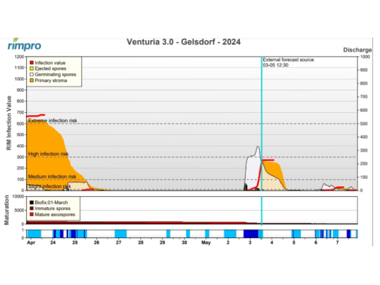The width and height of the screenshot is (380, 285).
Task: Click the Immature spores legend text
Action: pos(53,209)
